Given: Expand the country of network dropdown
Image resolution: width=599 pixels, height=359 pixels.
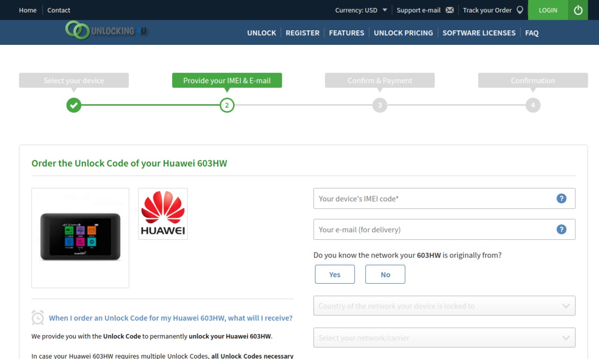Looking at the screenshot, I should click(x=444, y=306).
